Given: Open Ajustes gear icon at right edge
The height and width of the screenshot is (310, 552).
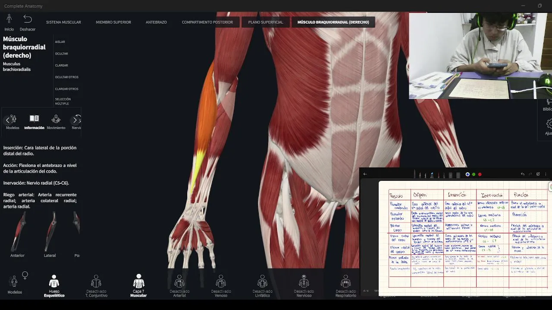Looking at the screenshot, I should tap(549, 124).
